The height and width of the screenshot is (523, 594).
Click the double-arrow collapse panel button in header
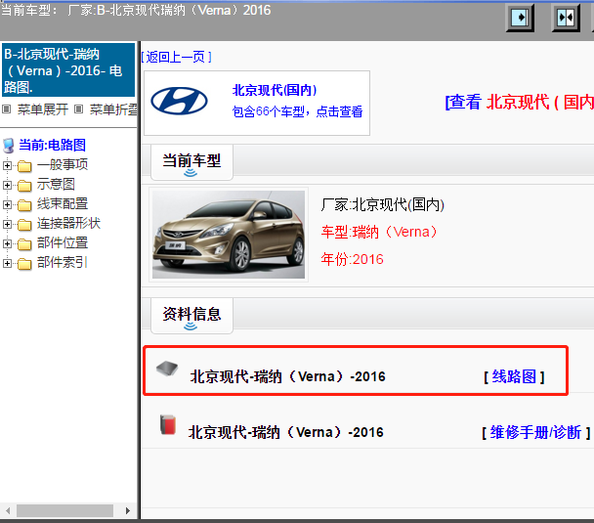[x=566, y=18]
